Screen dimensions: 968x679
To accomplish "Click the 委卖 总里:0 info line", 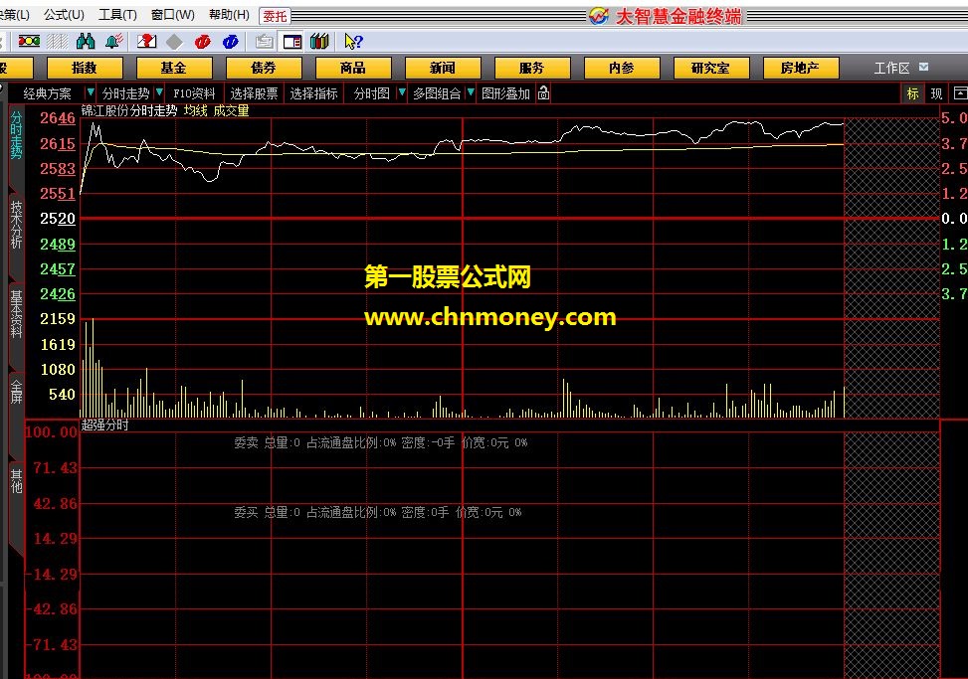I will pyautogui.click(x=381, y=442).
